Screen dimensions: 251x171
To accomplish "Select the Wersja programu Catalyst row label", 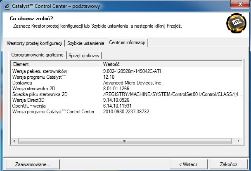I will [39, 77].
